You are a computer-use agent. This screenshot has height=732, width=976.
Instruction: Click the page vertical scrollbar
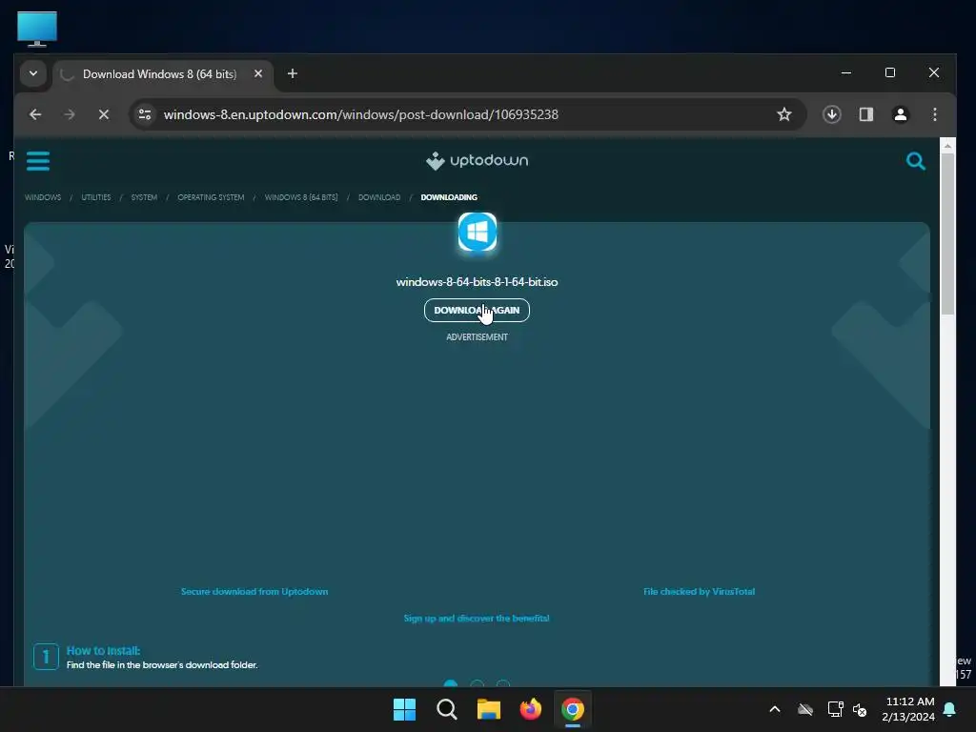tap(947, 234)
